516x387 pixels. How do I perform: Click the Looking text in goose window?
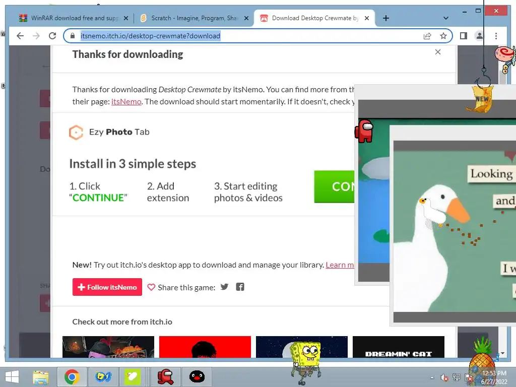click(x=492, y=173)
